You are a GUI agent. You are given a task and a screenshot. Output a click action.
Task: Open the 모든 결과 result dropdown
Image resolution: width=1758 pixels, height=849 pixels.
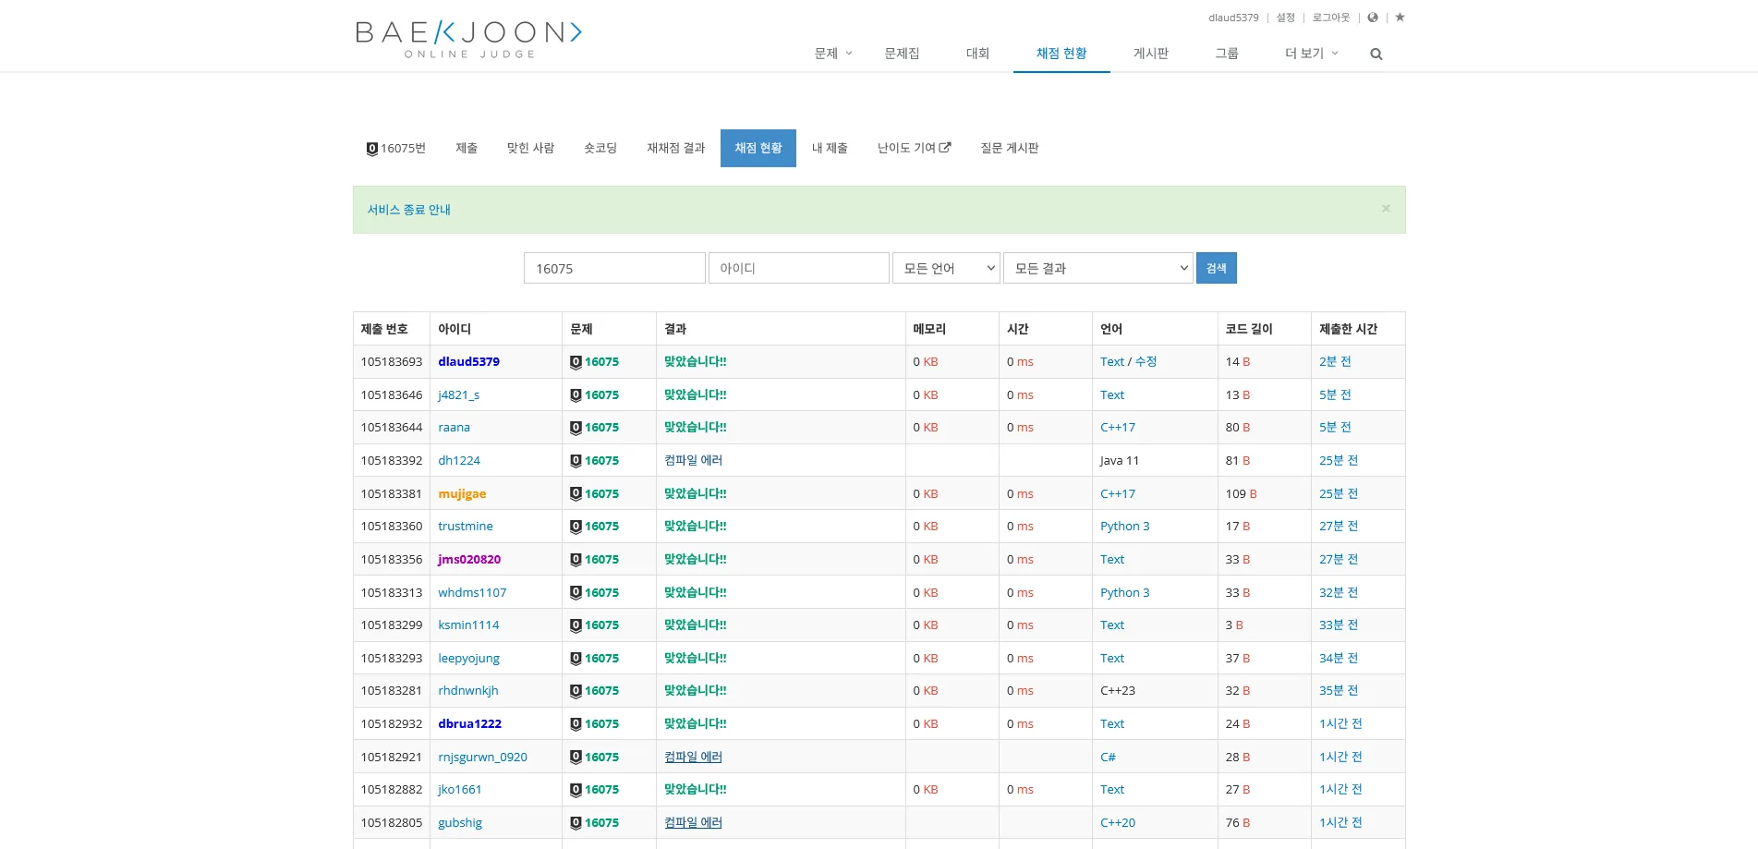click(1097, 268)
